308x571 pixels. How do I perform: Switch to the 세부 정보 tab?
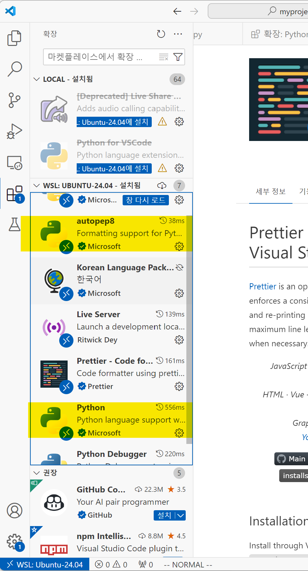click(x=270, y=192)
